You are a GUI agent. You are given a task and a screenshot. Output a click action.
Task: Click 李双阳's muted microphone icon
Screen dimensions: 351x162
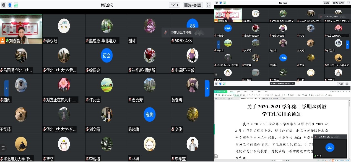44,41
